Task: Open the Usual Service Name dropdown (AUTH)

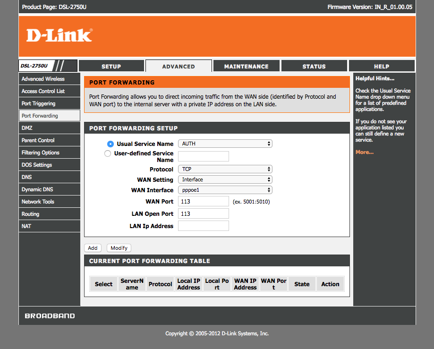Action: 225,144
